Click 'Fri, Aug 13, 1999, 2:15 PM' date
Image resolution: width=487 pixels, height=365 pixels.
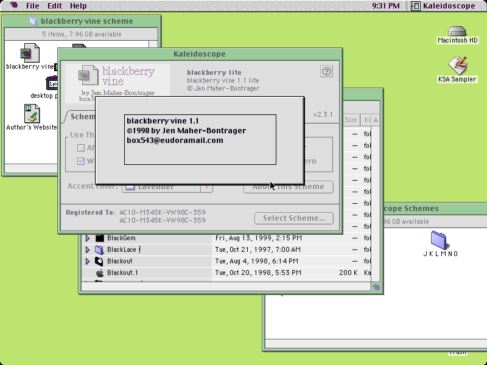click(x=258, y=238)
